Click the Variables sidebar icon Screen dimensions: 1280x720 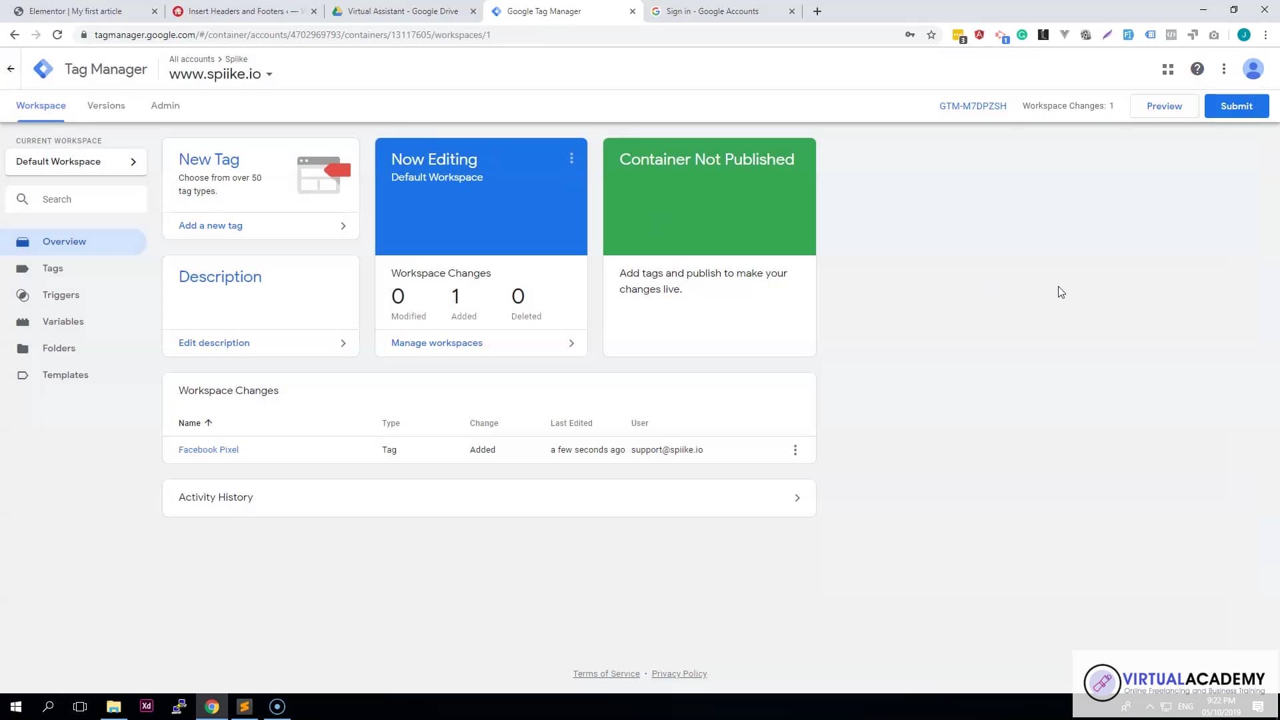(x=23, y=322)
